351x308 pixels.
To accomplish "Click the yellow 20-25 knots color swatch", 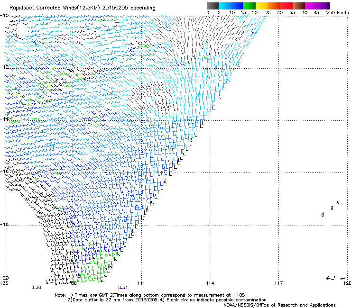I will (262, 6).
